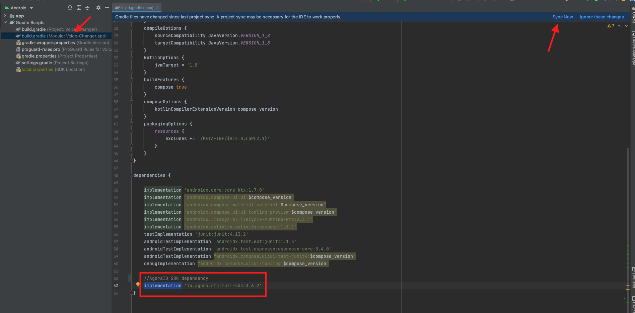Fold the compileOptions block in gutter
Image resolution: width=635 pixels, height=313 pixels.
point(131,28)
